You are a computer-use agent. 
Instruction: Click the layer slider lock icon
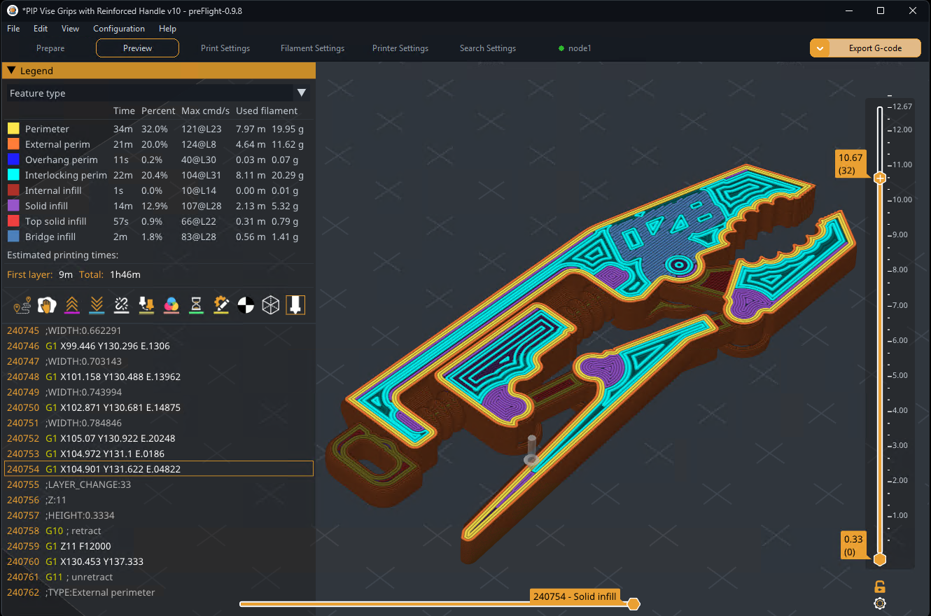click(x=880, y=587)
